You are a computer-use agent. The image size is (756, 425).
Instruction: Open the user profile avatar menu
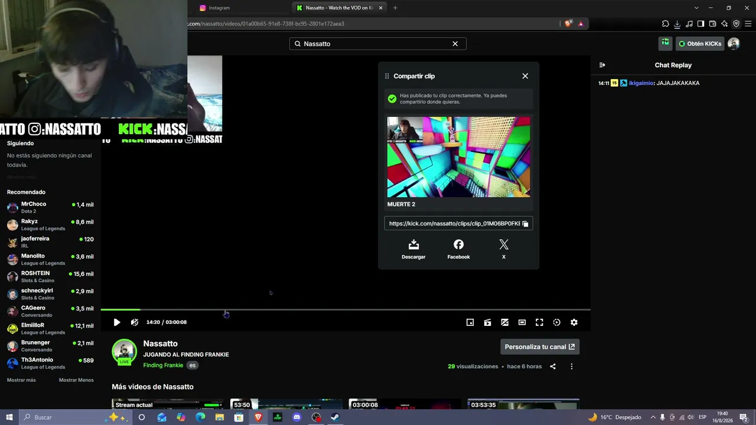point(734,44)
